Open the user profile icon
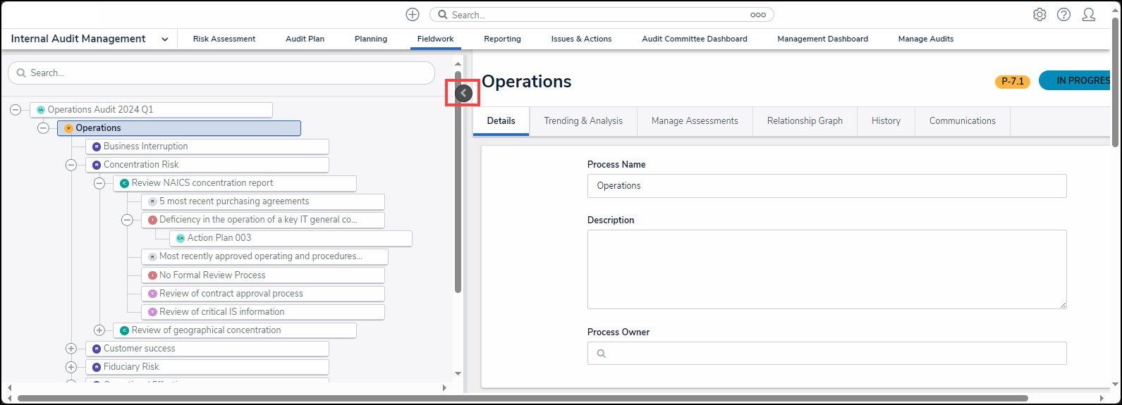The width and height of the screenshot is (1122, 405). point(1089,15)
